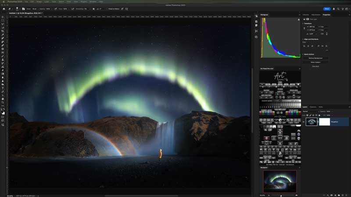Select the Move tool in the toolbar

tap(3, 17)
